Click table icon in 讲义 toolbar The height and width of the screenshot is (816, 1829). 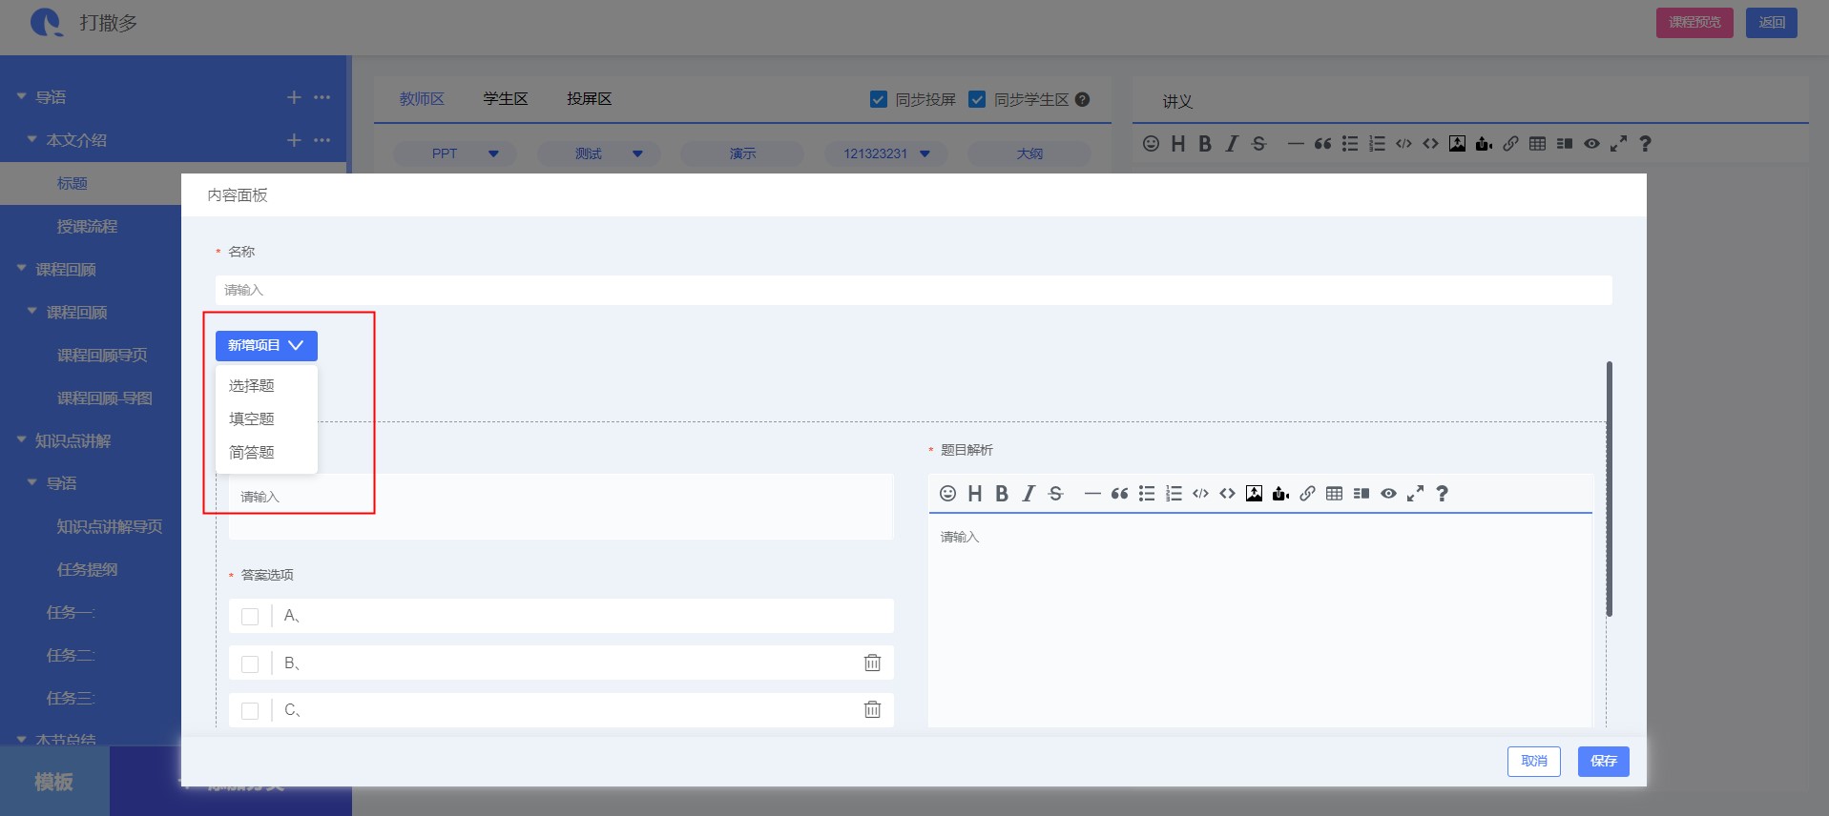tap(1537, 143)
